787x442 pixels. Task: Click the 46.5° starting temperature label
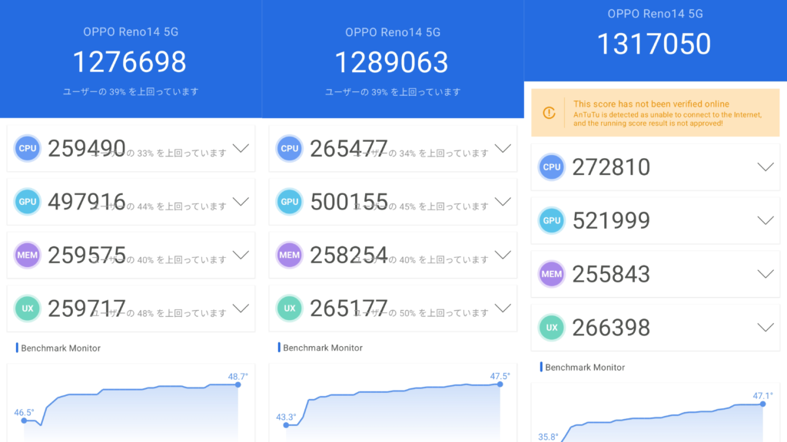[24, 412]
